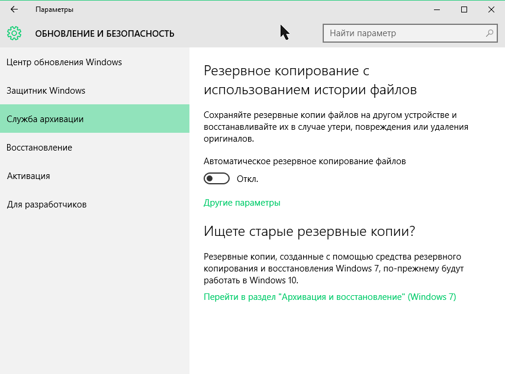Image resolution: width=505 pixels, height=374 pixels.
Task: Switch to Для разработчиков section
Action: (x=47, y=204)
